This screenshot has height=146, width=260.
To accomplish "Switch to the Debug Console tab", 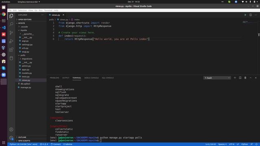I will [x=91, y=78].
